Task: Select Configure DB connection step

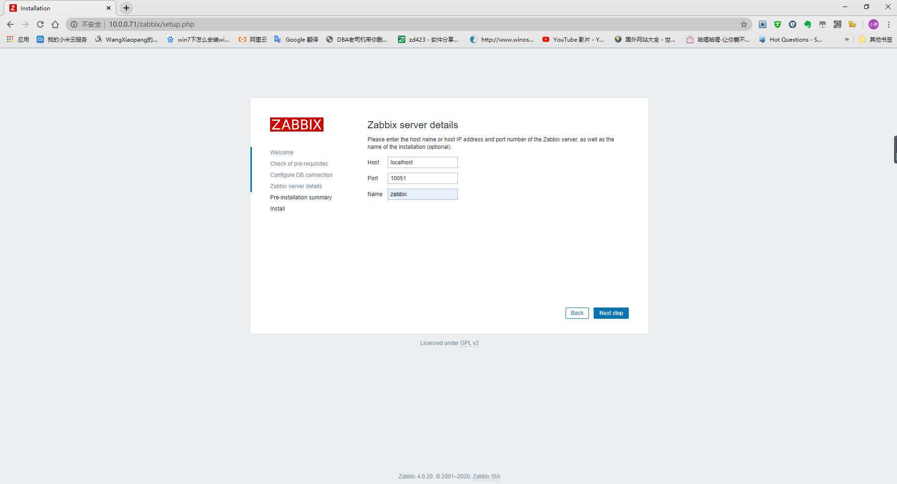Action: click(x=301, y=175)
